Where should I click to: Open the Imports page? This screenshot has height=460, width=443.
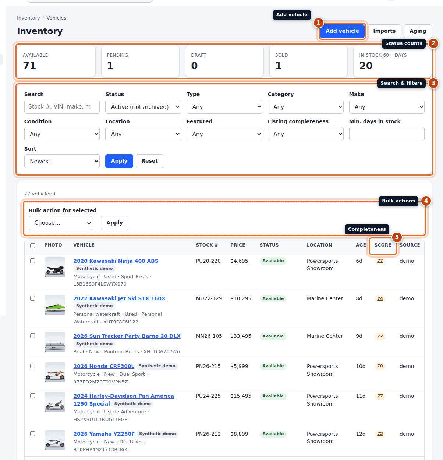384,31
